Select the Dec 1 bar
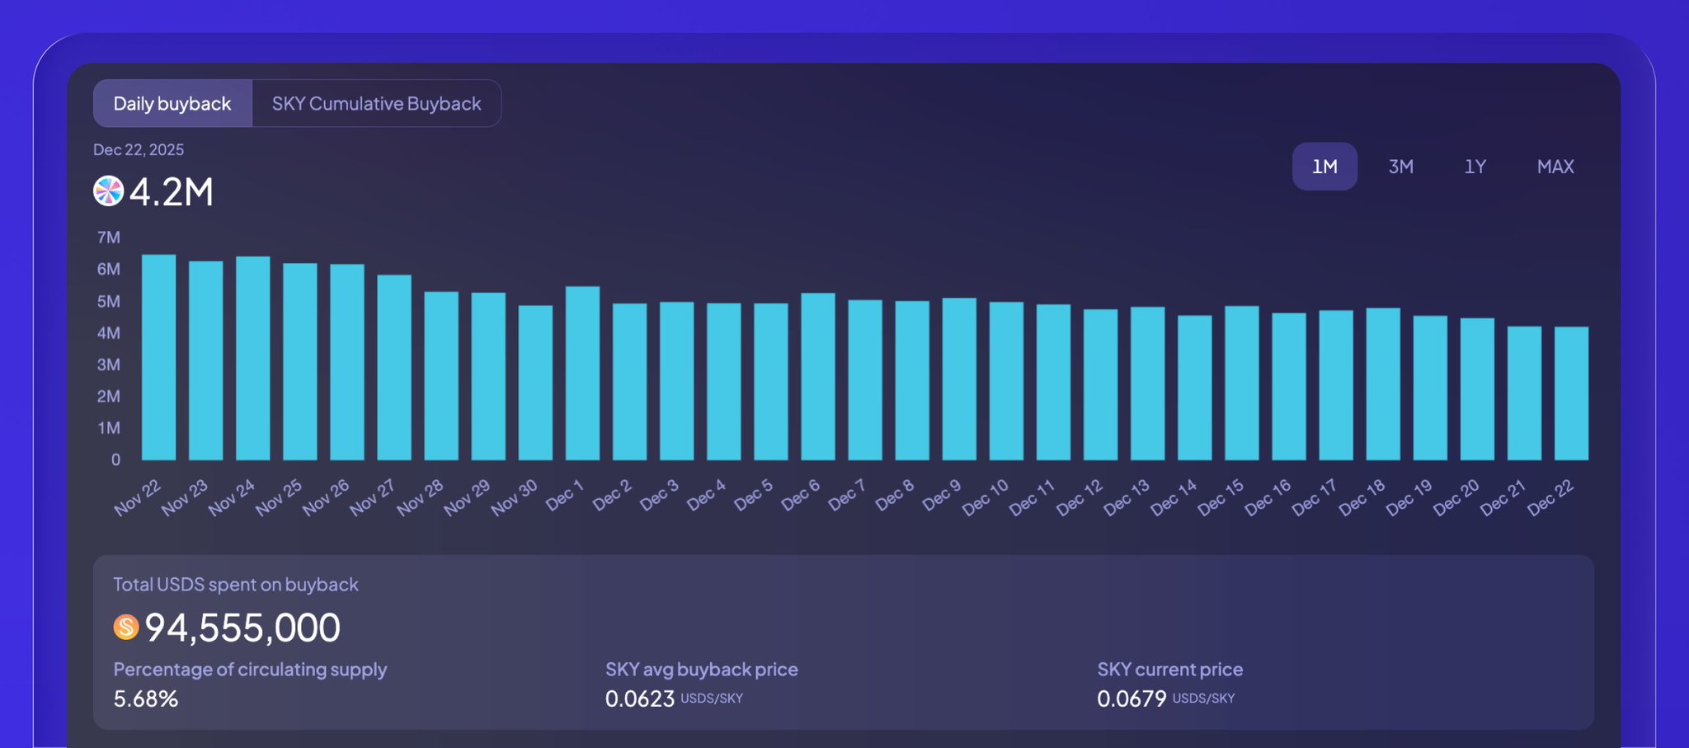The width and height of the screenshot is (1689, 748). tap(582, 373)
